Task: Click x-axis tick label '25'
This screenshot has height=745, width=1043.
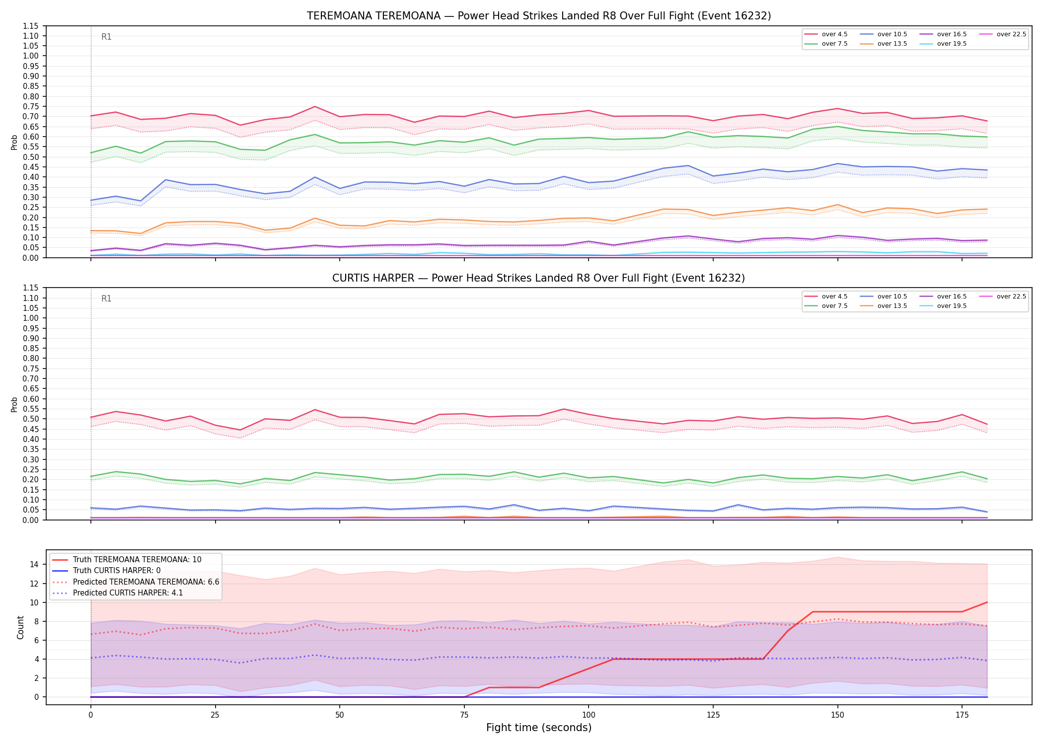Action: (x=215, y=715)
